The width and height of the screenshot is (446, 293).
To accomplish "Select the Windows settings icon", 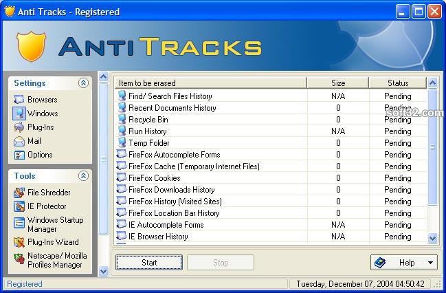I will [x=19, y=113].
